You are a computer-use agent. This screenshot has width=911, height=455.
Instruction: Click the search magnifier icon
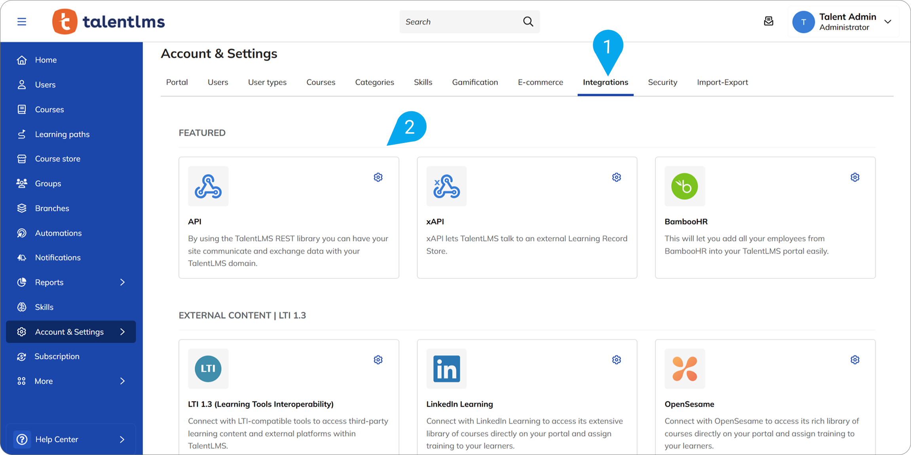click(x=528, y=21)
